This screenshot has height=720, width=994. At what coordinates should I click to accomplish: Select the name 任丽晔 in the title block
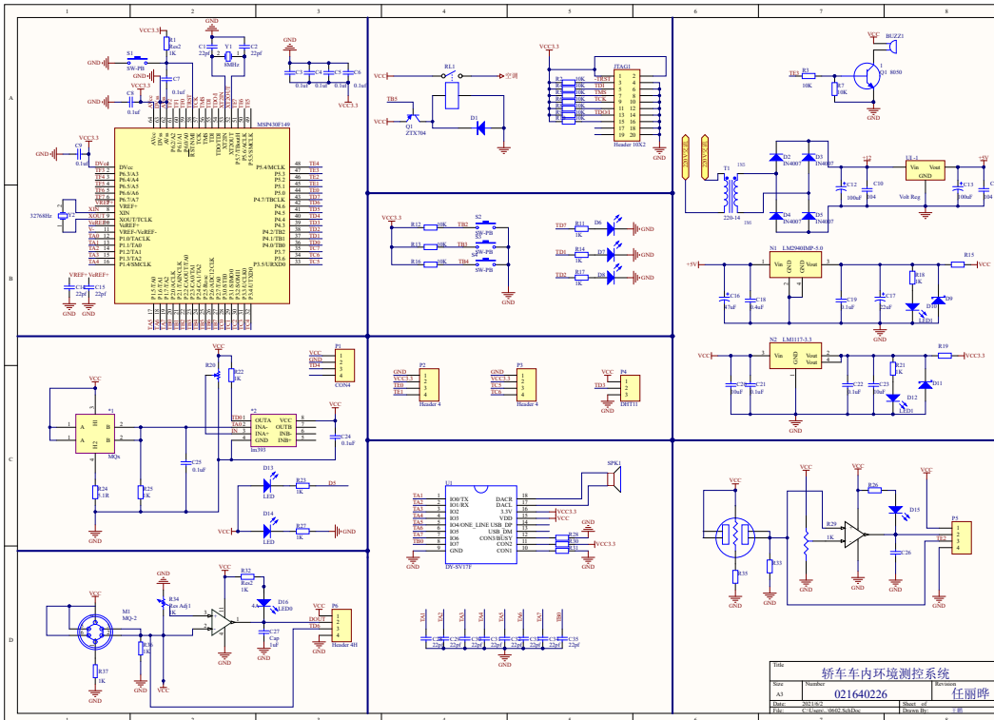coord(970,693)
